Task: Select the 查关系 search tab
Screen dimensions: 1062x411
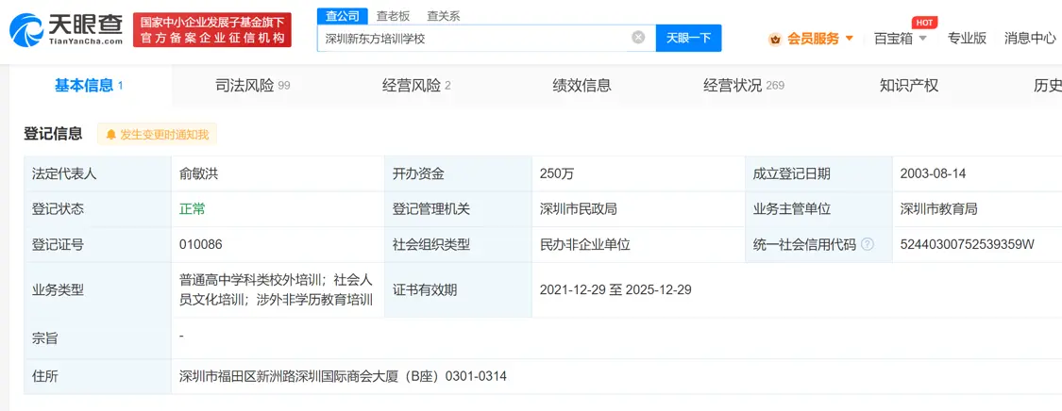Action: pyautogui.click(x=444, y=16)
